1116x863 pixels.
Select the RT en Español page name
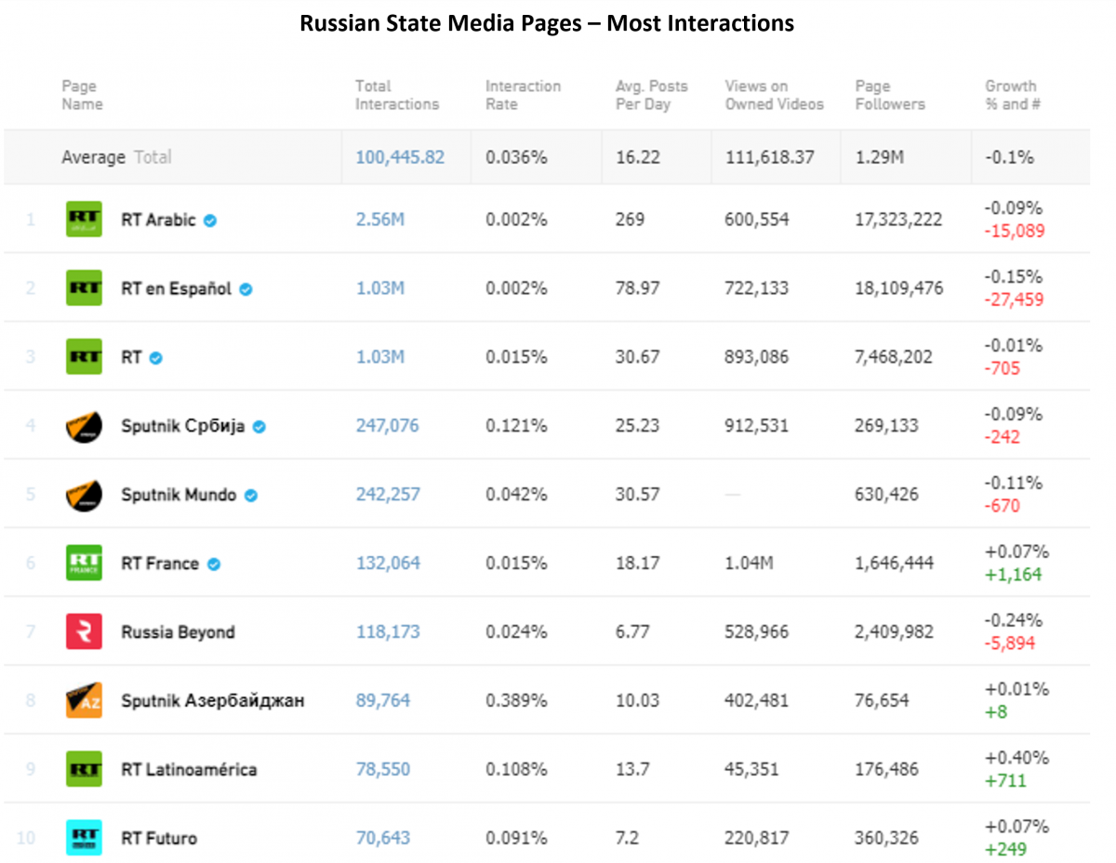(x=176, y=289)
